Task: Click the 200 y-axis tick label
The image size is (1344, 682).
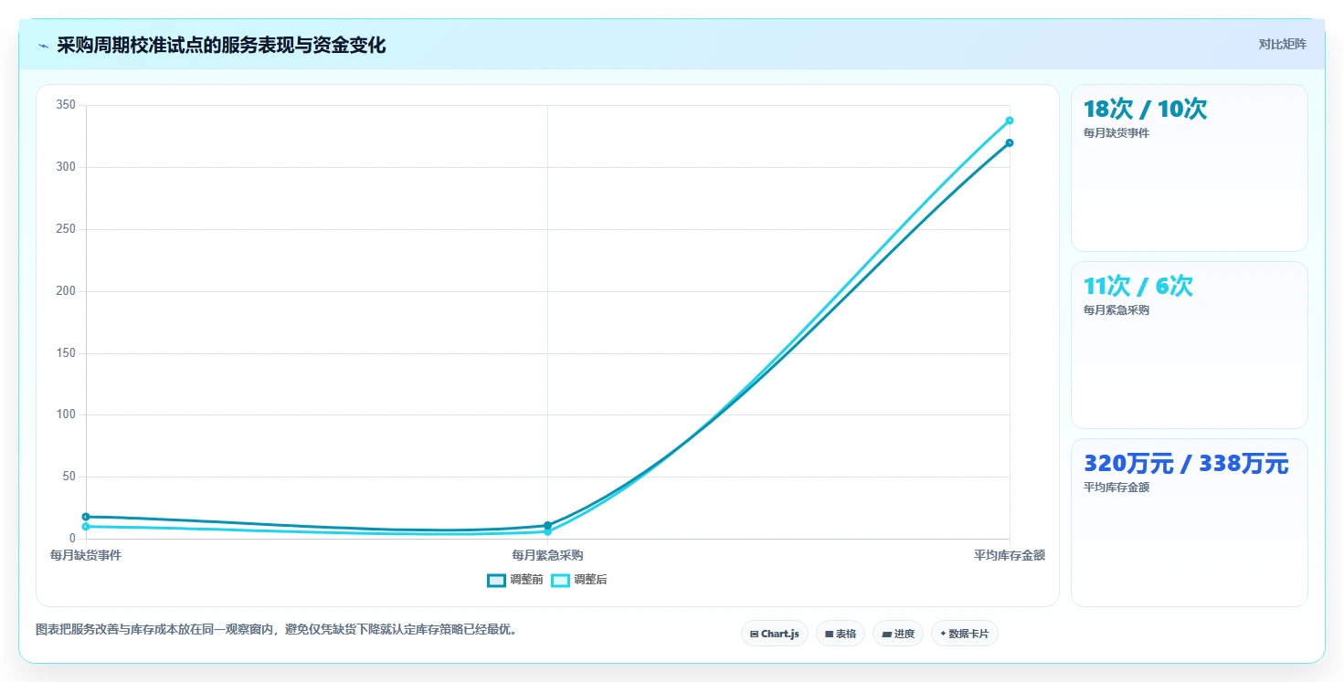Action: pyautogui.click(x=66, y=291)
